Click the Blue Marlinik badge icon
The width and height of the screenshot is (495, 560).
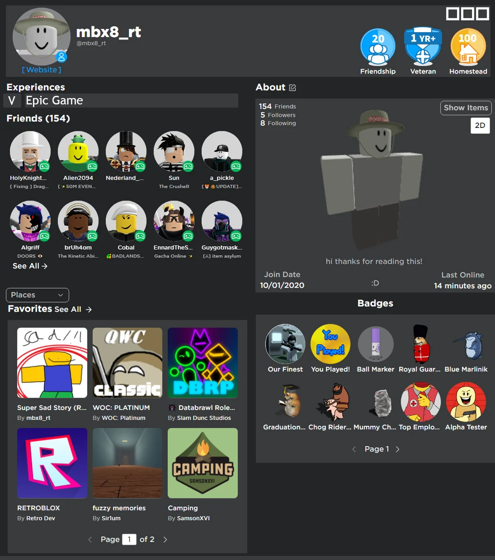466,344
